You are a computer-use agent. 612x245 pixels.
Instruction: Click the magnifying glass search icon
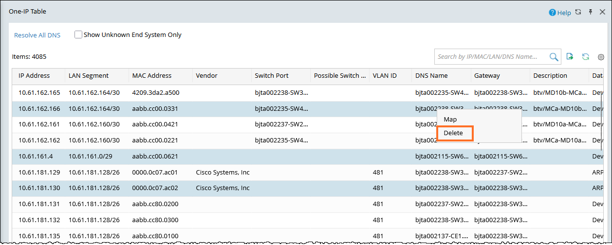[554, 57]
